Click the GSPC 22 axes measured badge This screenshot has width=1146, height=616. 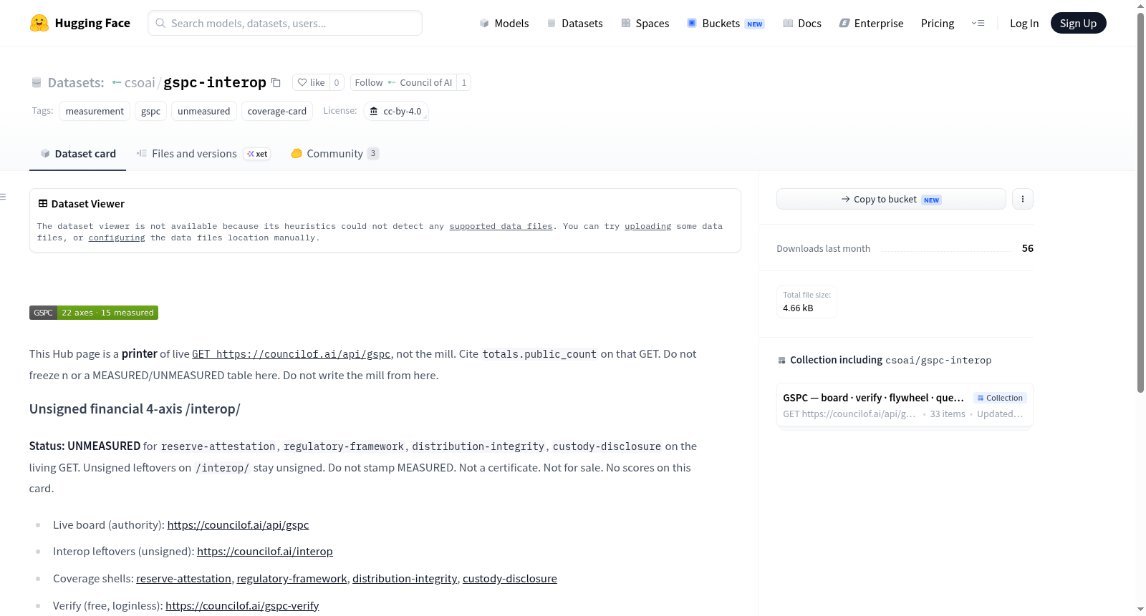[94, 313]
